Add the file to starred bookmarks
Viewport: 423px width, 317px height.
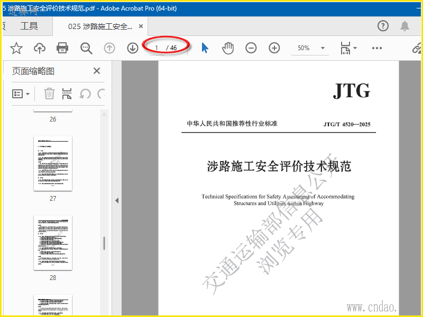click(x=16, y=48)
